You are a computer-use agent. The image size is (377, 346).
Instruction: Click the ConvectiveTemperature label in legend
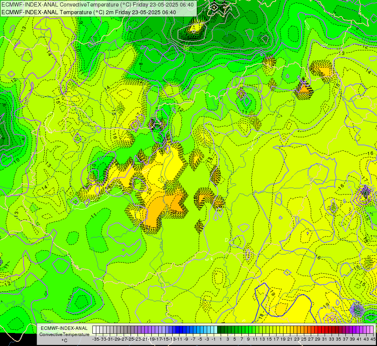point(64,334)
